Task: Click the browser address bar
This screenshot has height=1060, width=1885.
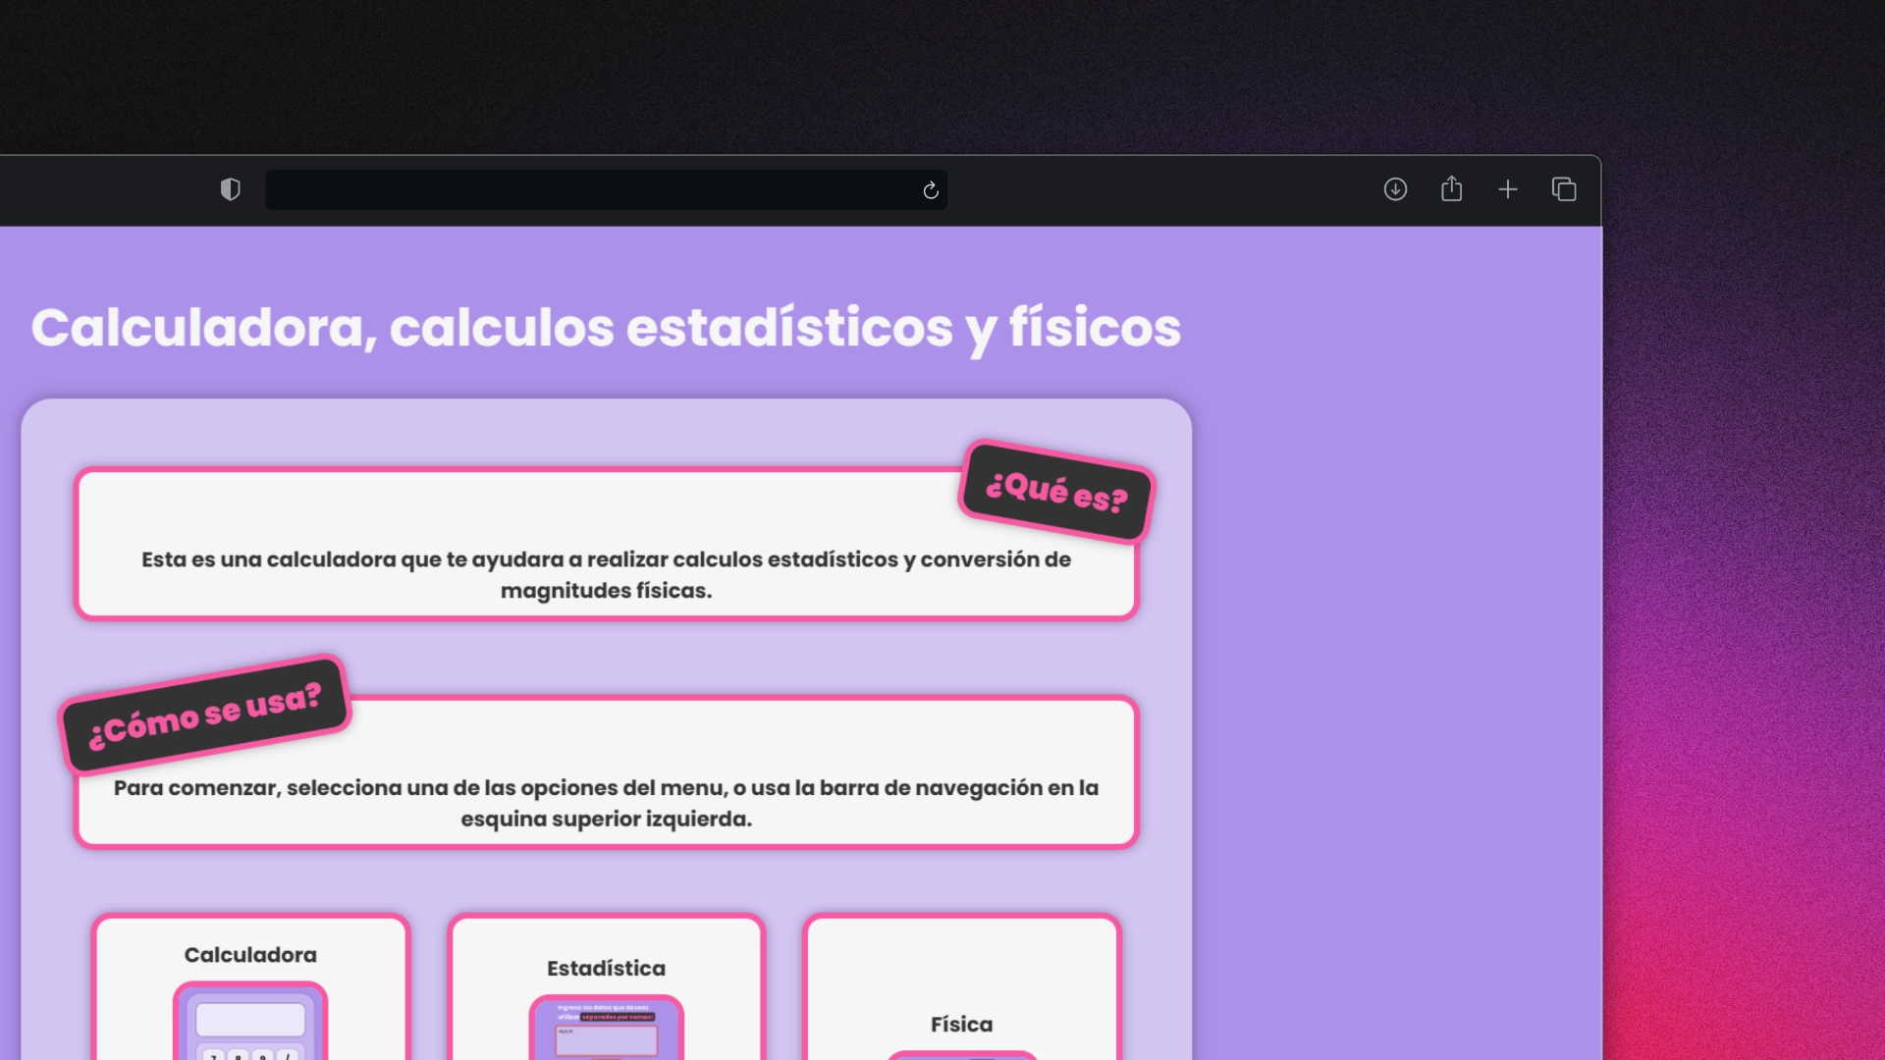Action: click(589, 189)
